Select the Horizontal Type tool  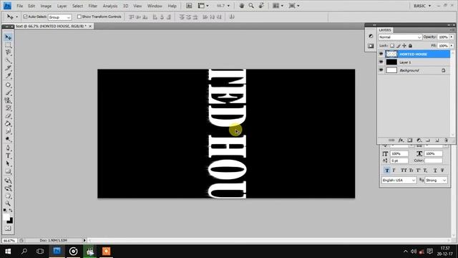pos(8,156)
